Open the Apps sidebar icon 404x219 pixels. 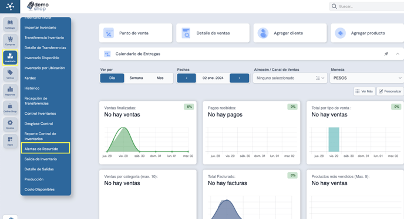[10, 141]
